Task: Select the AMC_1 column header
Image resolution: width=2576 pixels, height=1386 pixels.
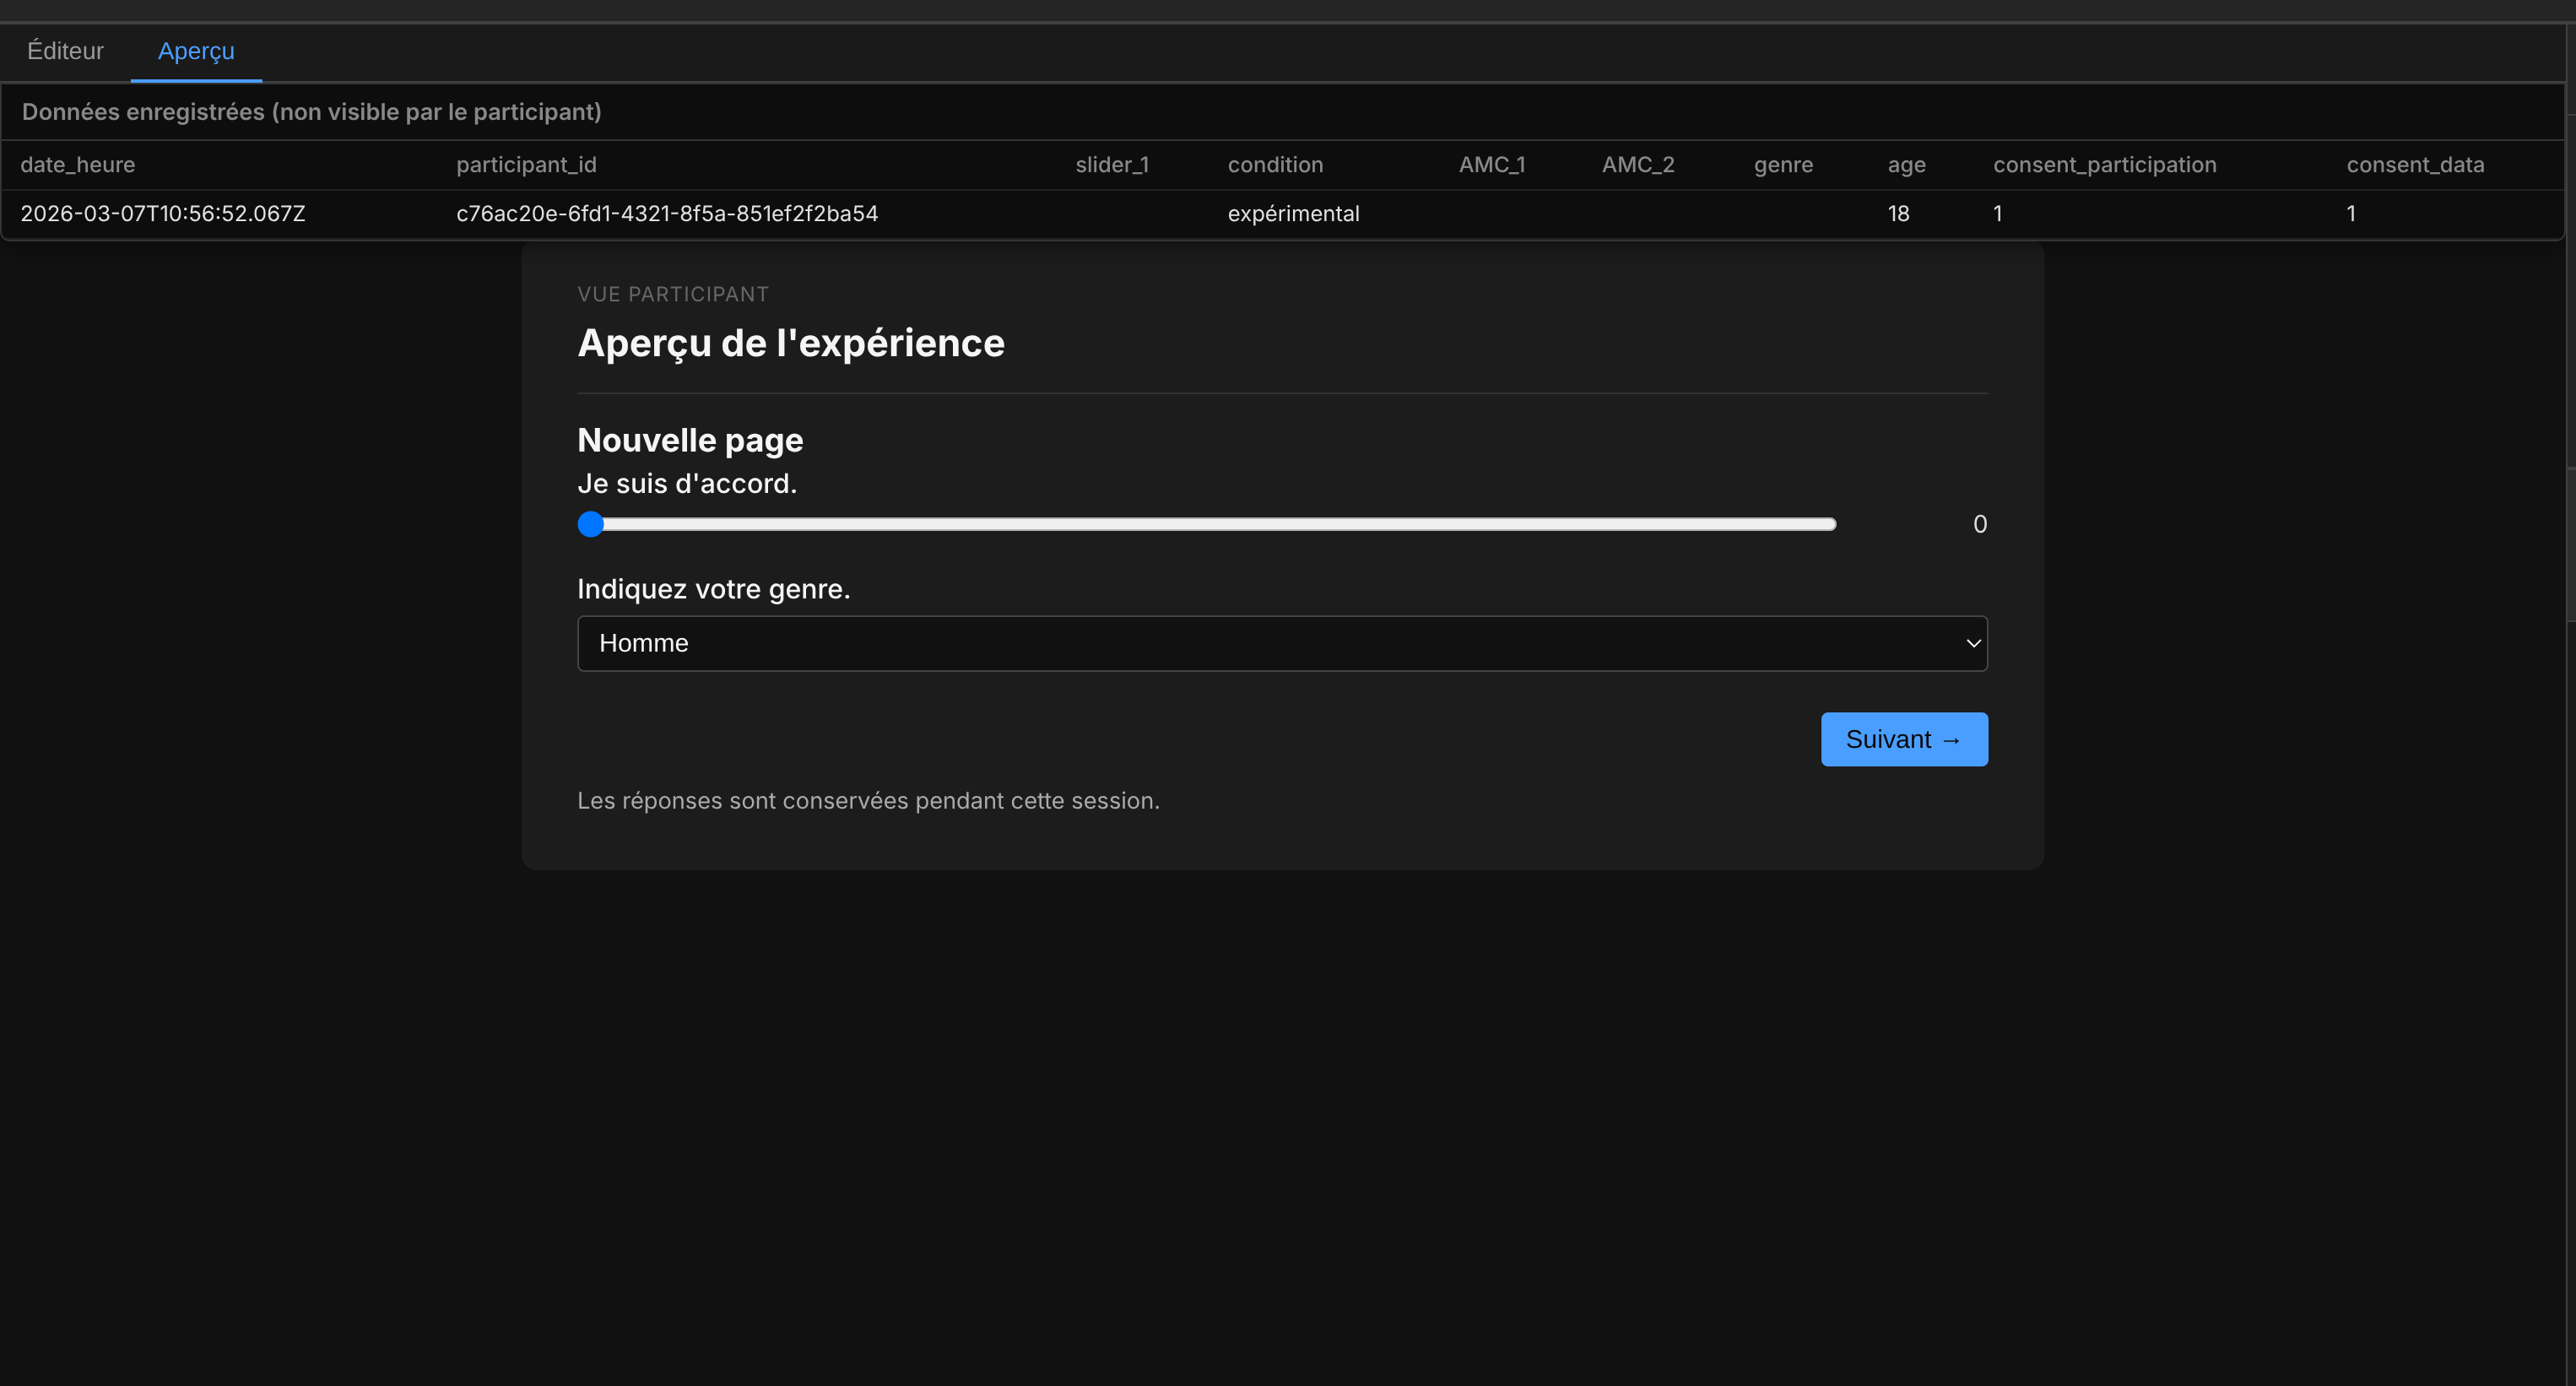Action: [1491, 164]
